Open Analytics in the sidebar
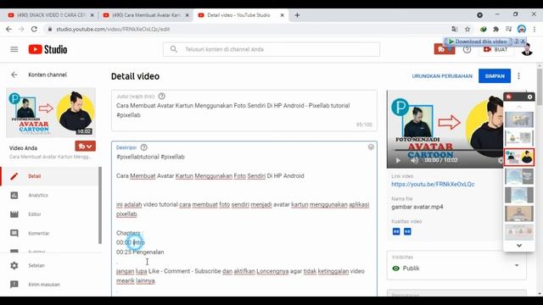This screenshot has height=305, width=543. click(x=49, y=196)
